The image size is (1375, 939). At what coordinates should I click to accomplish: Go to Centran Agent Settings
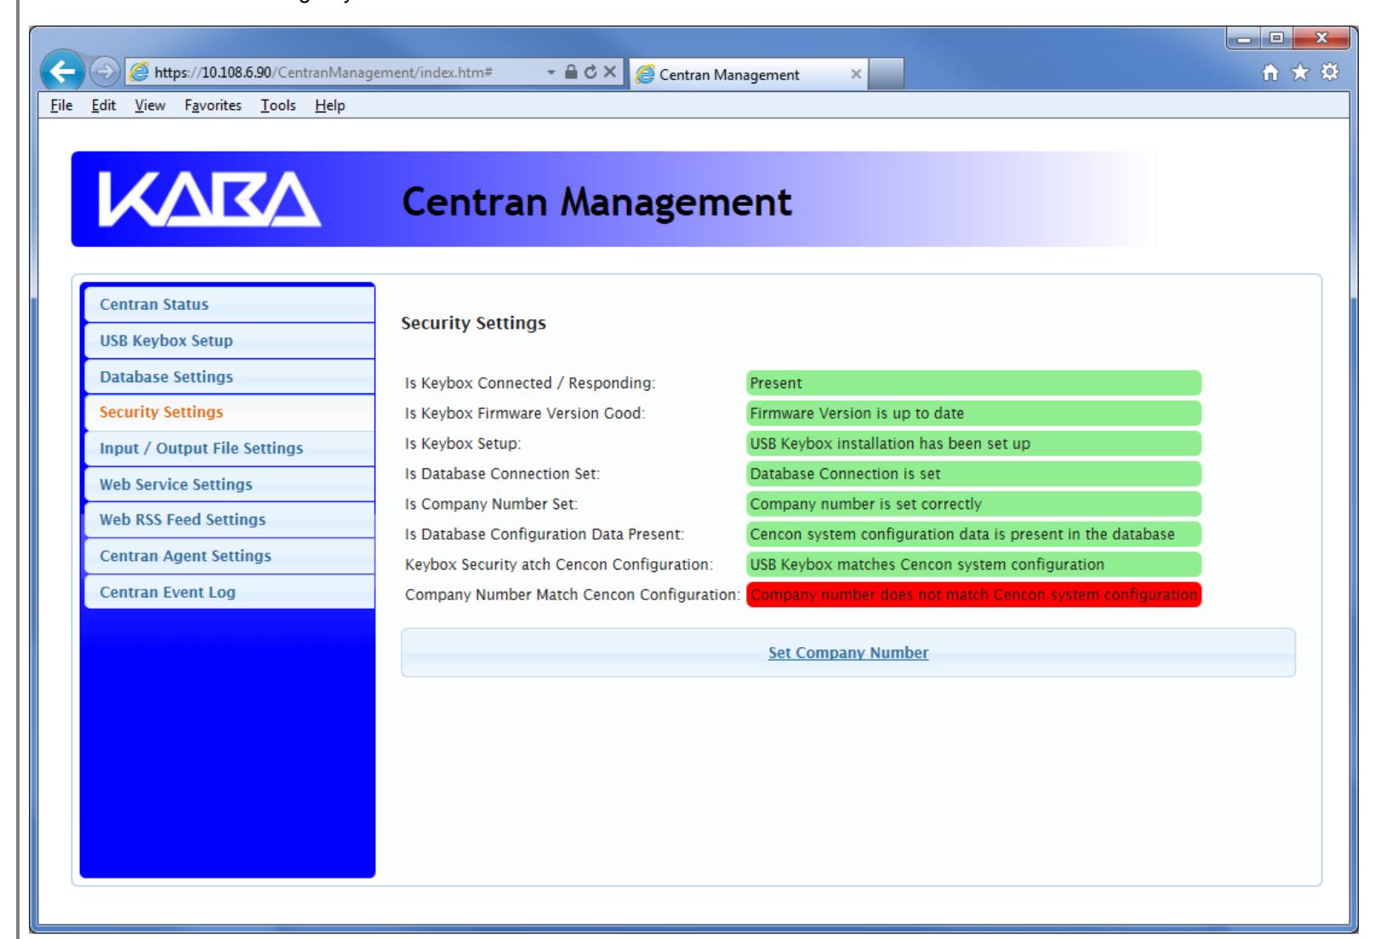(x=228, y=556)
